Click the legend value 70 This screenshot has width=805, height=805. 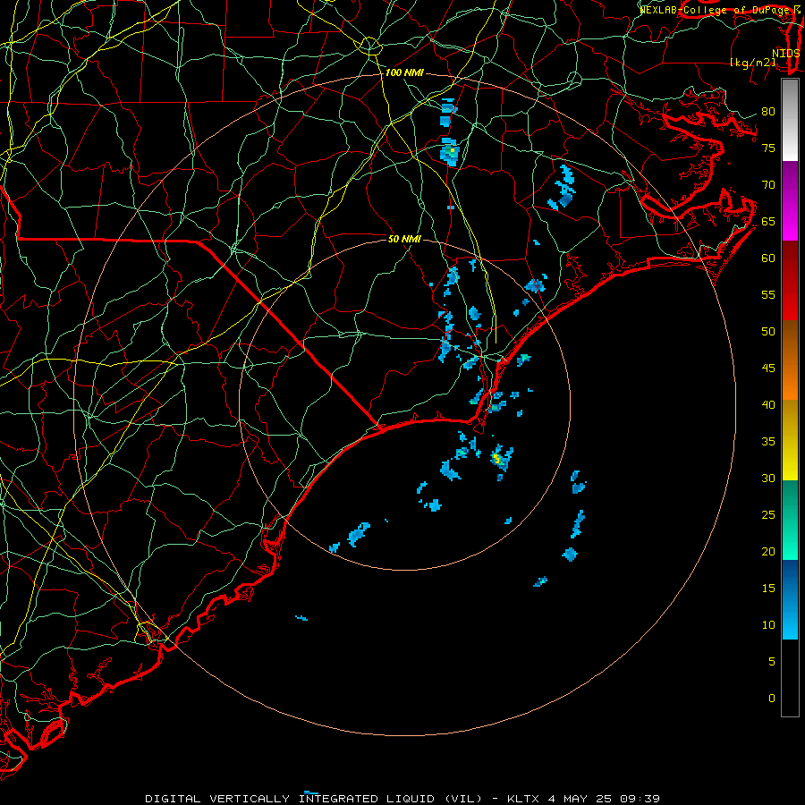point(768,185)
